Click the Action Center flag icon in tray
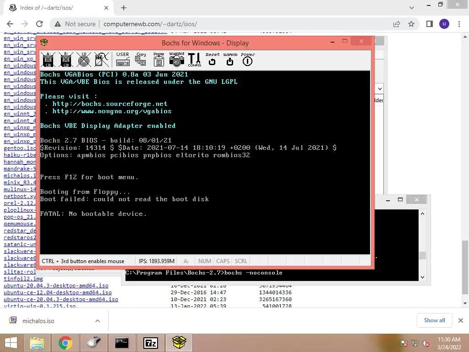469x352 pixels. (404, 343)
